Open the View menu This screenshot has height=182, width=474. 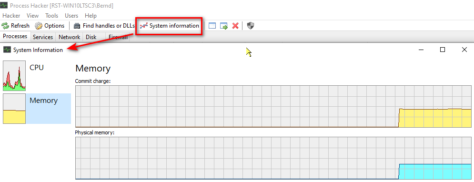33,16
